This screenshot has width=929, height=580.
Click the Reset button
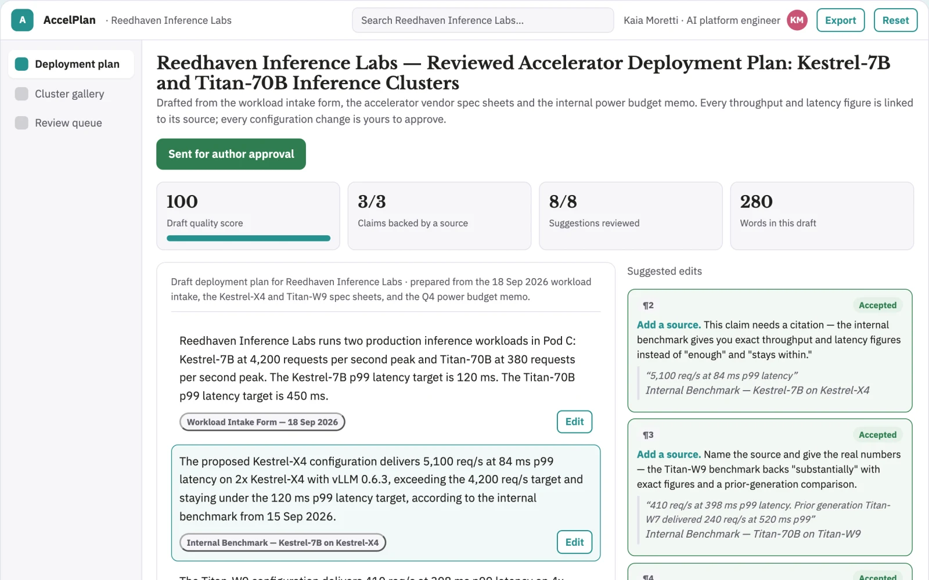[x=895, y=20]
